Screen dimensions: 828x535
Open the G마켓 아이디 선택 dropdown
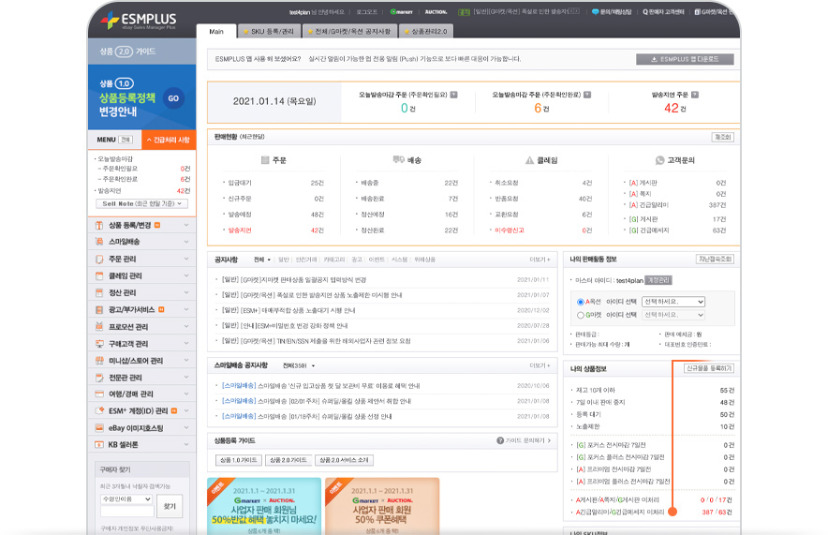(673, 315)
